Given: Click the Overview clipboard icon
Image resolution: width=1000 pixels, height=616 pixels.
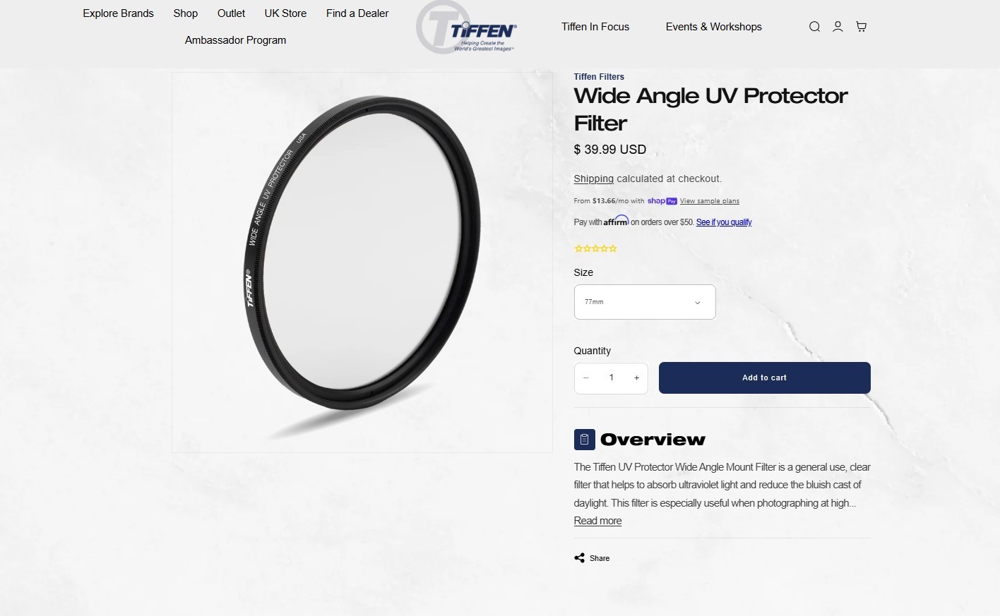Looking at the screenshot, I should [585, 440].
